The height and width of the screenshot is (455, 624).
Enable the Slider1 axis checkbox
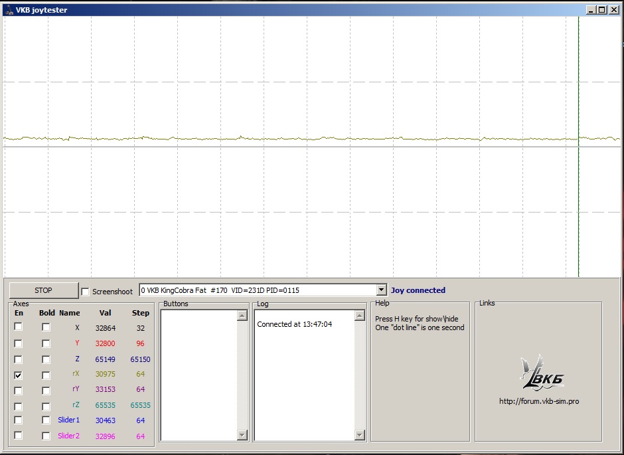[19, 420]
